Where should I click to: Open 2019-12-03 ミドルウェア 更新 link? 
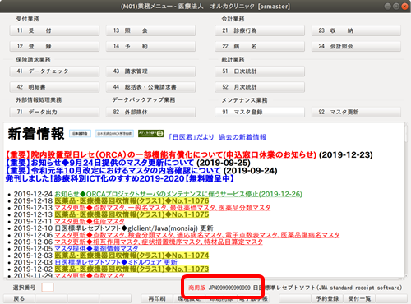[116, 262]
